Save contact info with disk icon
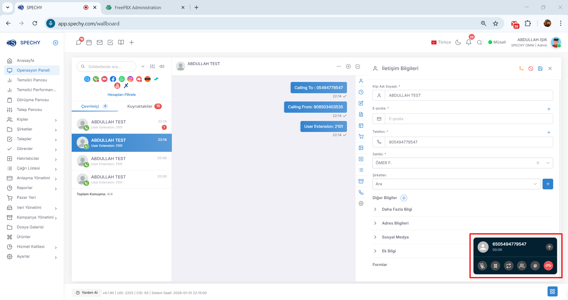 click(540, 68)
